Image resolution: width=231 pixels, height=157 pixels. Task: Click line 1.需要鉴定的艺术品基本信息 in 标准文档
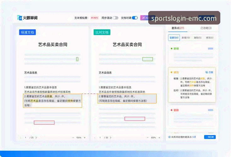(x=41, y=87)
